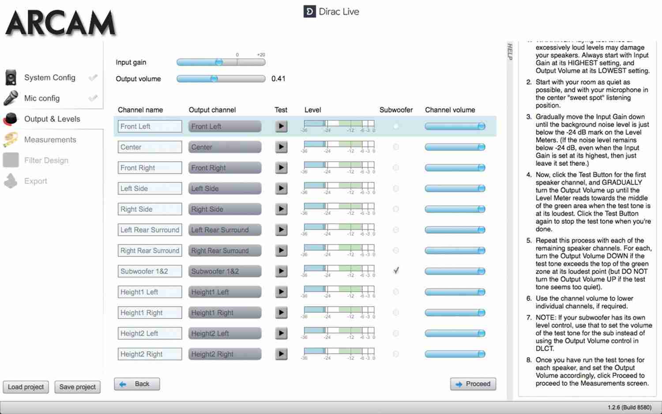Click the System Config checkmark
The width and height of the screenshot is (662, 414).
93,78
